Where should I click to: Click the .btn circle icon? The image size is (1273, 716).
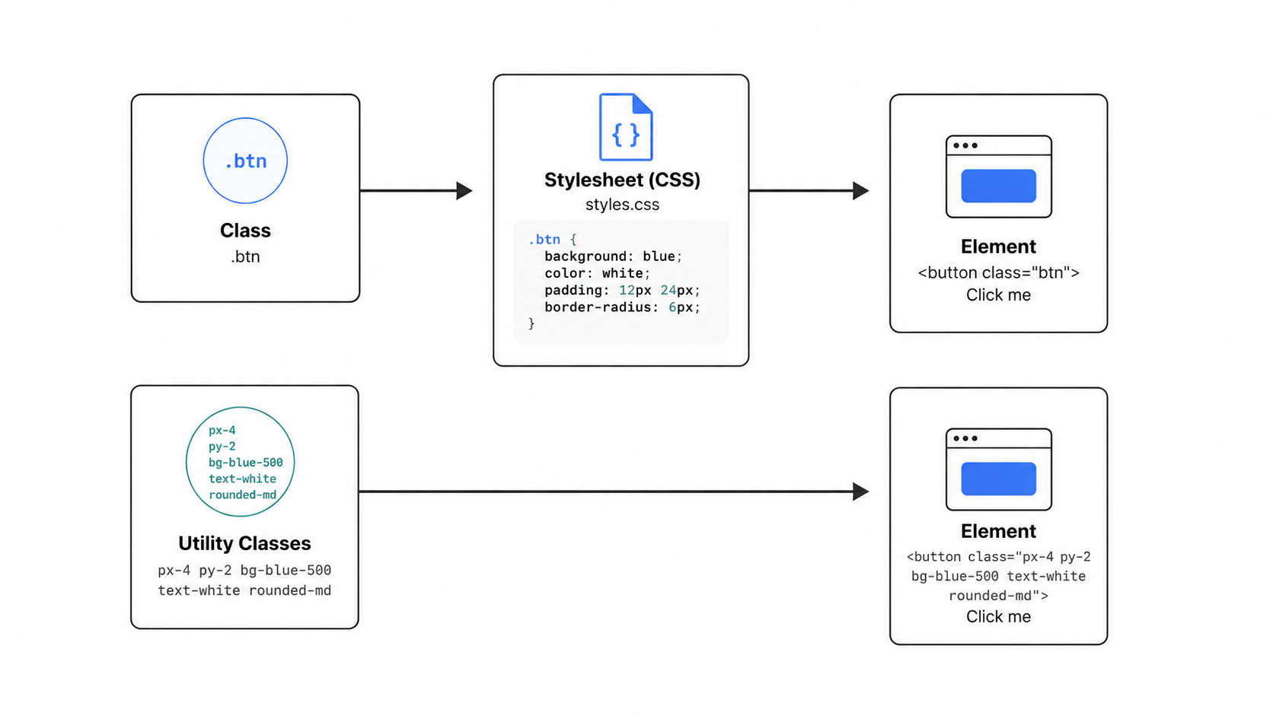point(245,161)
